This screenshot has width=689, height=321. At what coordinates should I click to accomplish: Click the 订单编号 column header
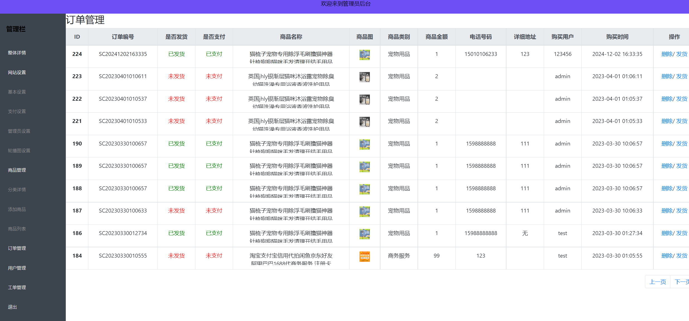pyautogui.click(x=123, y=36)
